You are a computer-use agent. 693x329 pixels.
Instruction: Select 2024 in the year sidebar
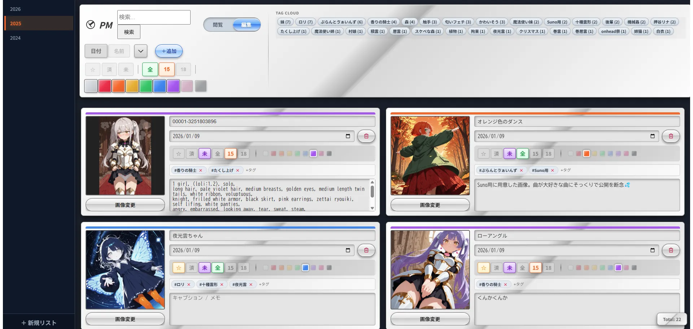coord(15,38)
